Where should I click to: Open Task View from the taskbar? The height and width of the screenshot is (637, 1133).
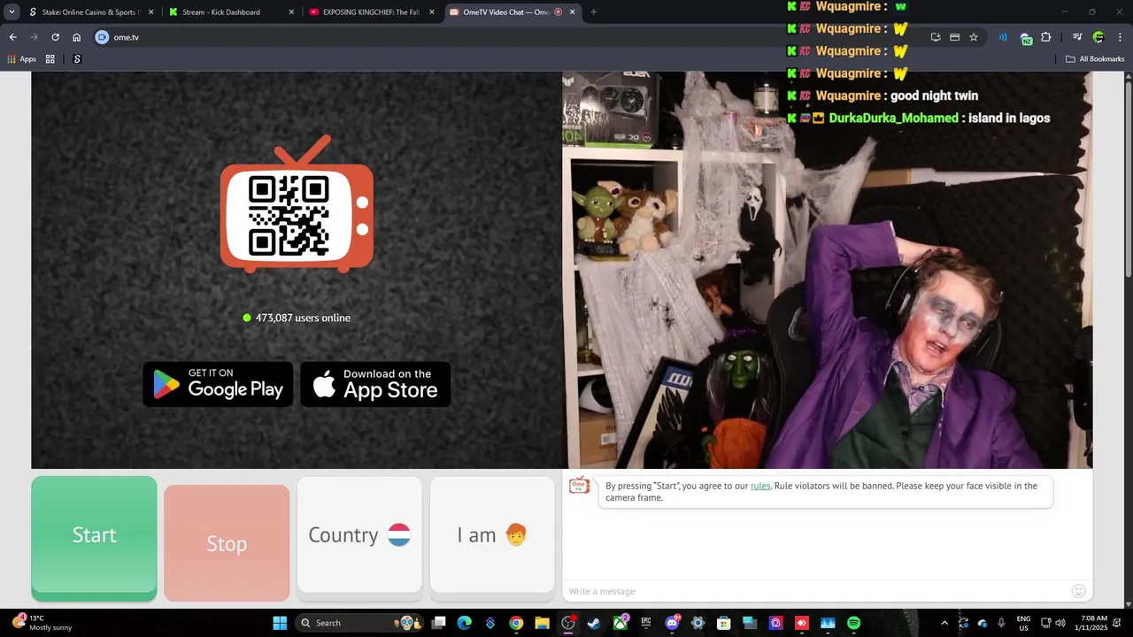pyautogui.click(x=438, y=623)
